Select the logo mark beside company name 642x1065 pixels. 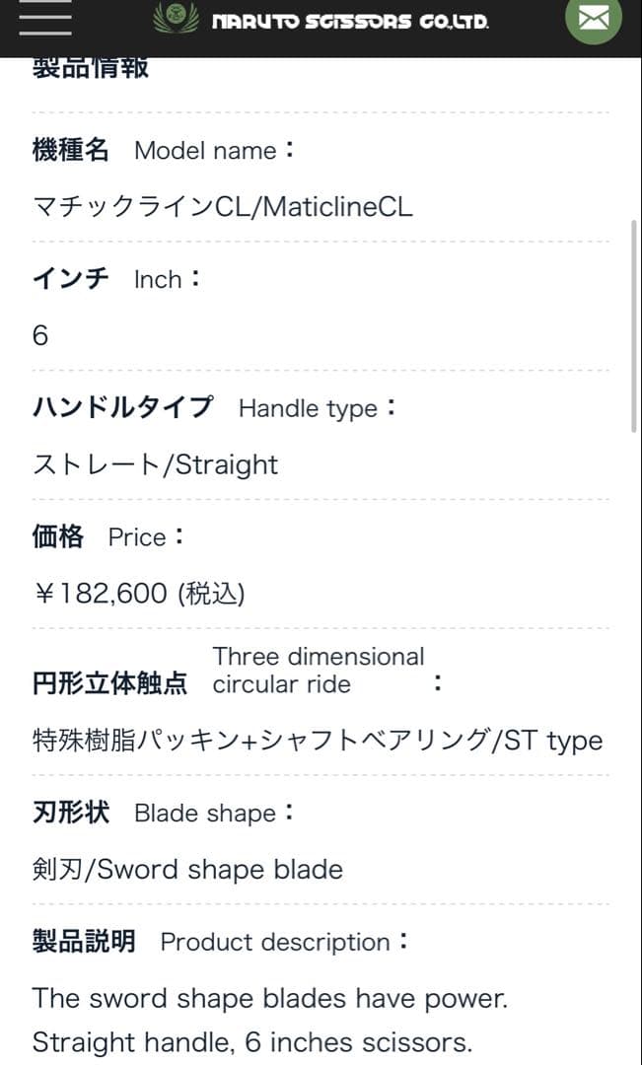coord(174,18)
